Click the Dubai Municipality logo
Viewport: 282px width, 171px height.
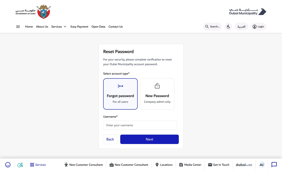pos(248,12)
